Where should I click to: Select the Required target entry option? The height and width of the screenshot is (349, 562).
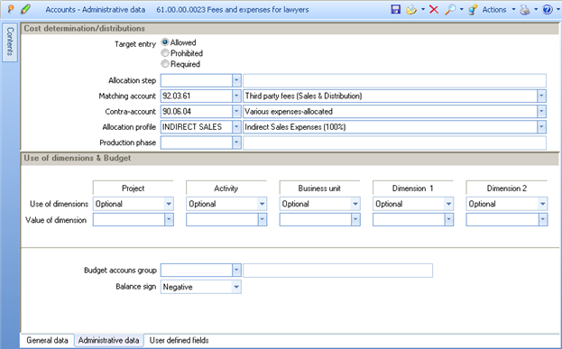tap(165, 64)
